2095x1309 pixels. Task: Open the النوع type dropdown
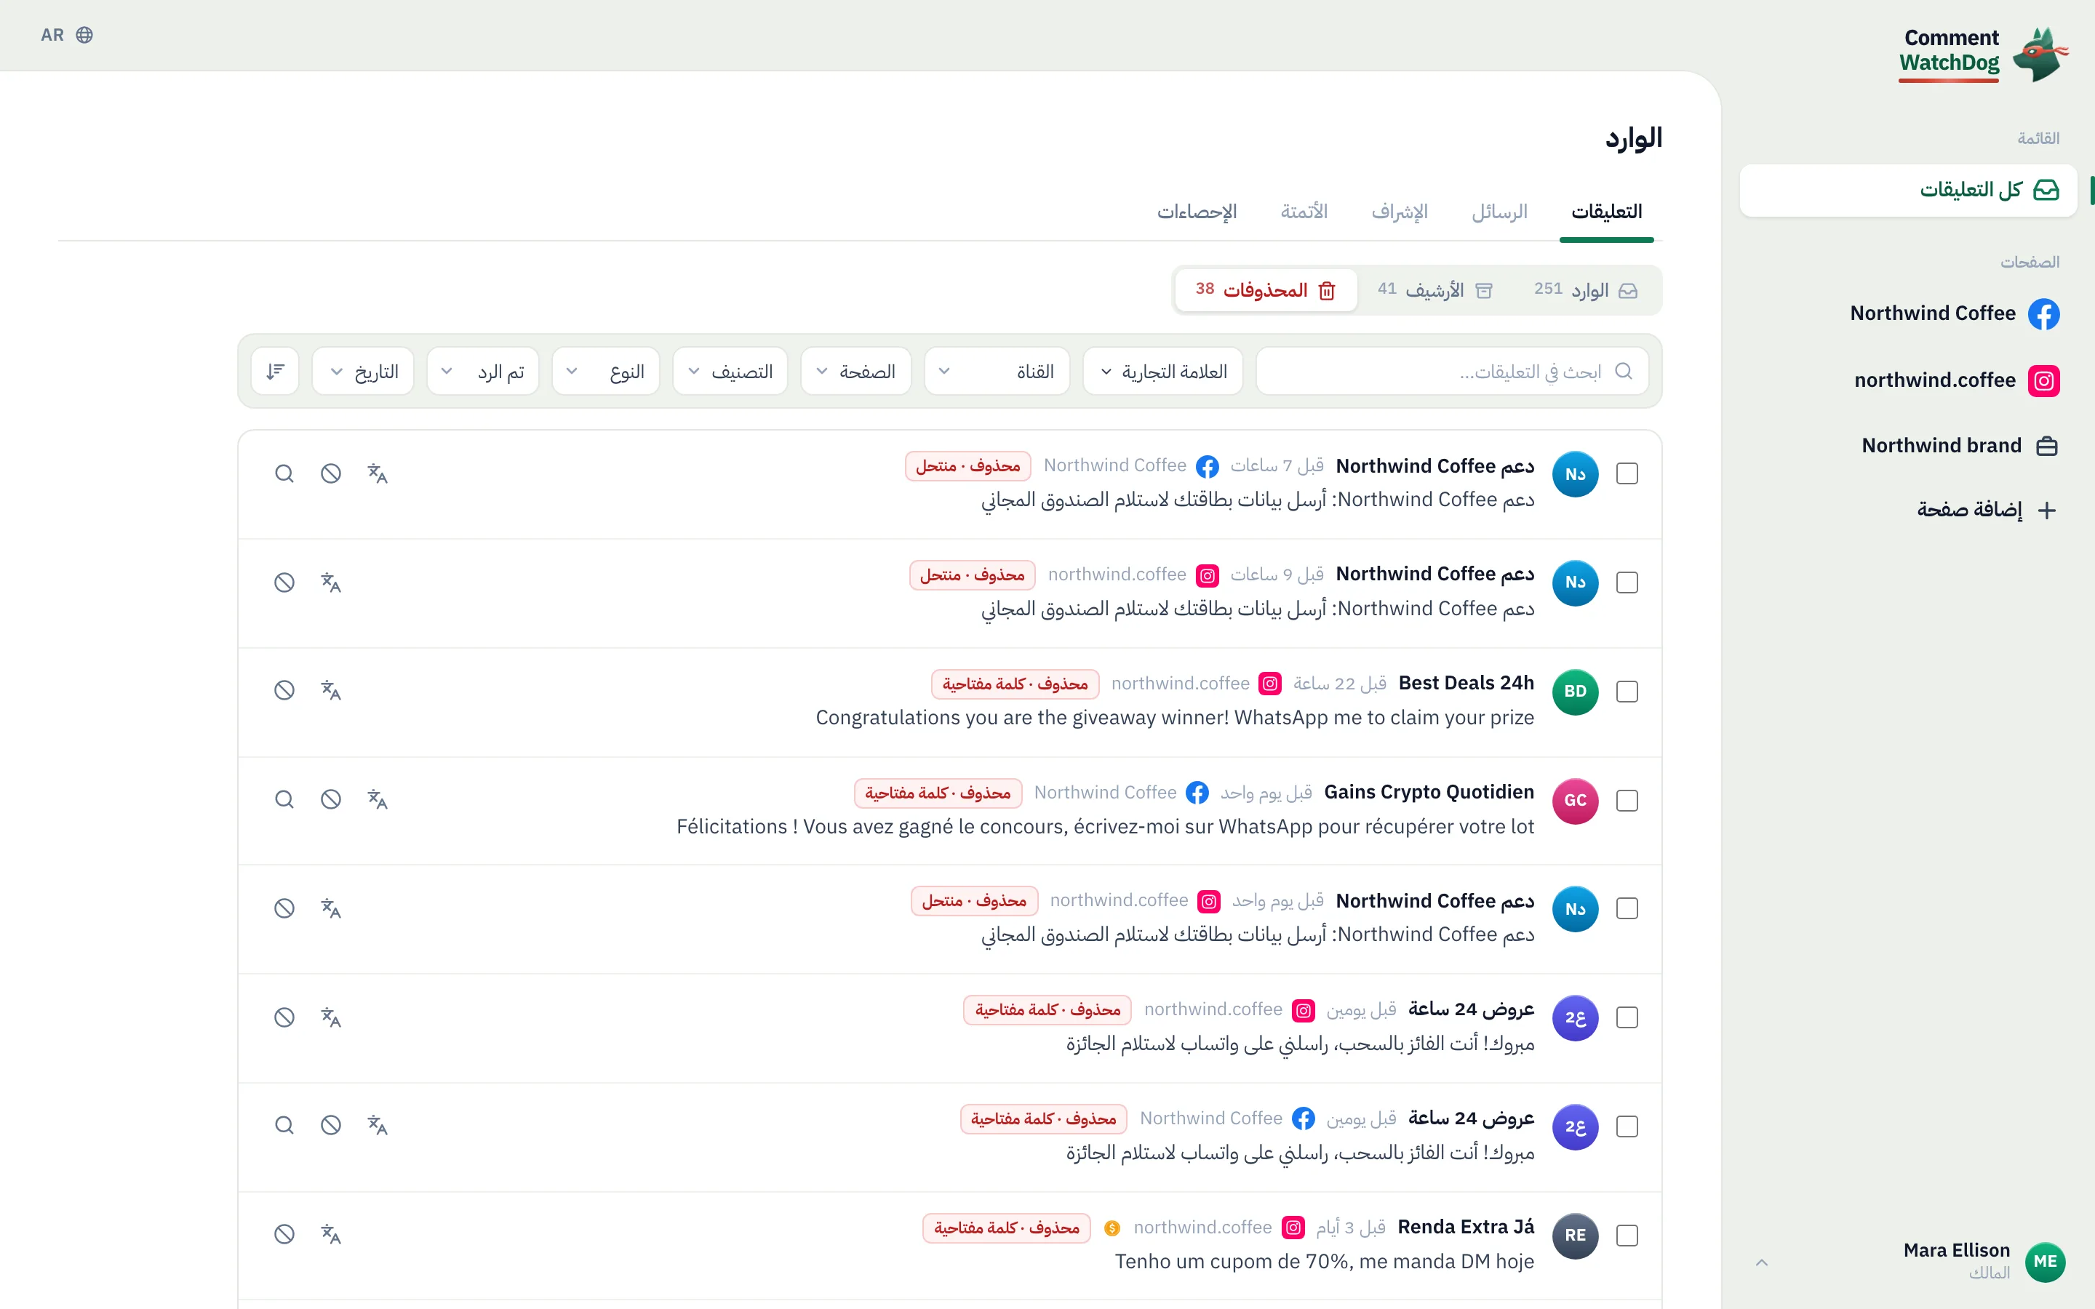pyautogui.click(x=605, y=372)
